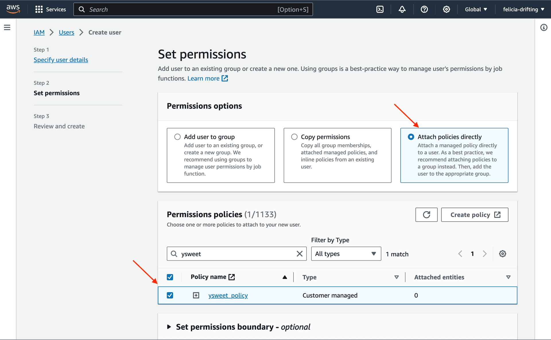The height and width of the screenshot is (340, 551).
Task: Click the refresh policies list icon
Action: point(427,214)
